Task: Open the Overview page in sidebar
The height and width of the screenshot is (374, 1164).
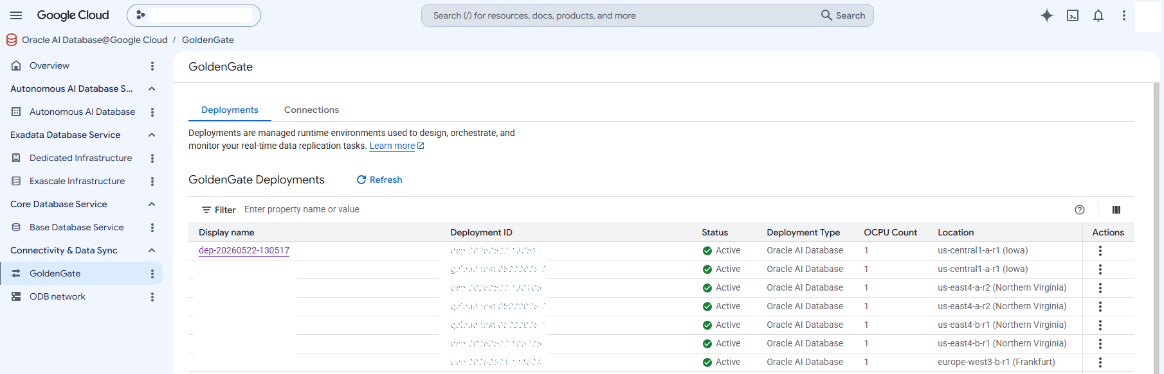Action: click(50, 65)
